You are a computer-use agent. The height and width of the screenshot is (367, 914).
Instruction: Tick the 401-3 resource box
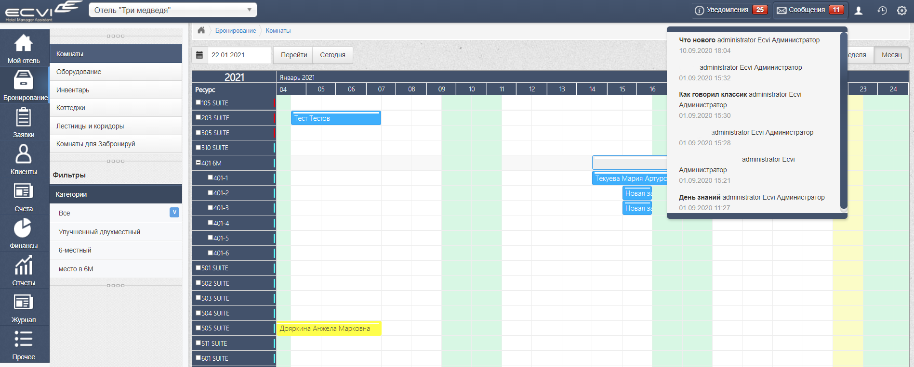point(211,207)
